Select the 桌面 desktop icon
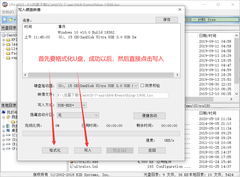 pos(8,130)
